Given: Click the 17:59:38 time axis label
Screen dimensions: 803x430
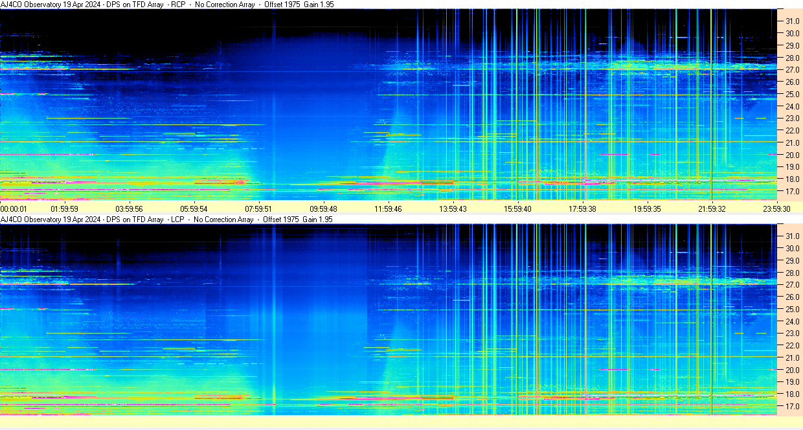Looking at the screenshot, I should click(582, 209).
